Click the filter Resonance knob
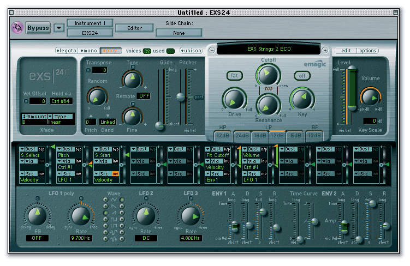 point(268,105)
